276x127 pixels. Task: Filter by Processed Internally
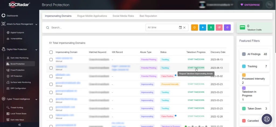[254, 79]
